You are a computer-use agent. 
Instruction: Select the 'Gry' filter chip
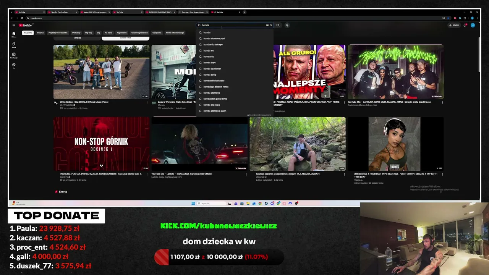coord(98,33)
